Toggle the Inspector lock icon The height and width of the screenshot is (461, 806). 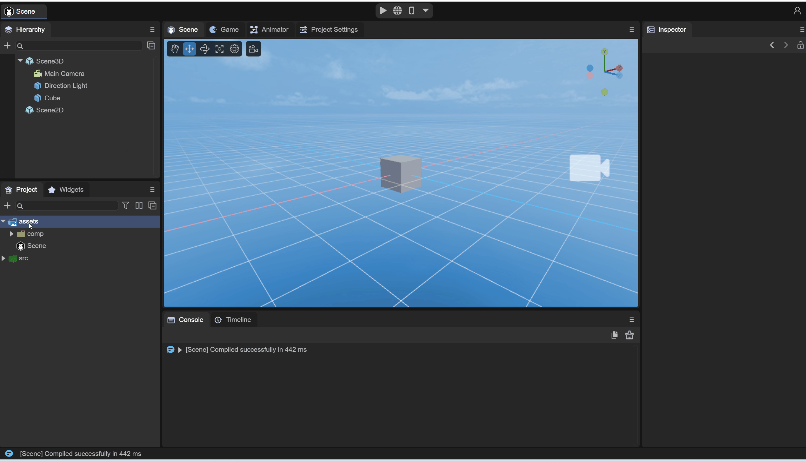tap(800, 45)
